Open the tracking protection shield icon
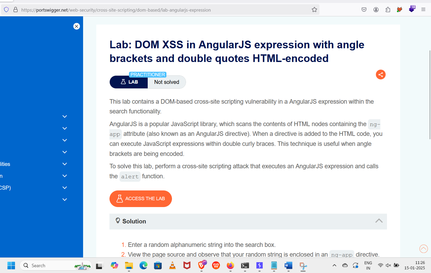Image resolution: width=431 pixels, height=273 pixels. click(6, 10)
